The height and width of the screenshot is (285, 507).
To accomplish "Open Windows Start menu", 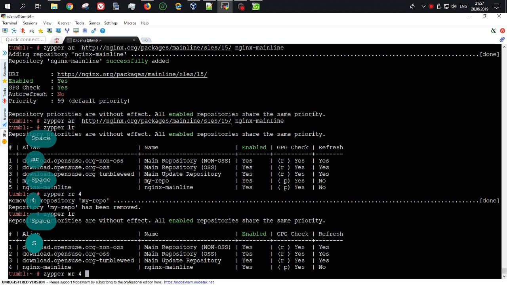I will pos(7,6).
